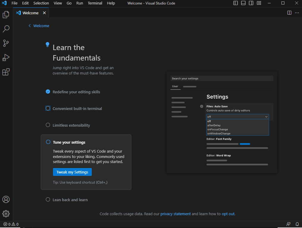This screenshot has height=228, width=302.
Task: Expand Convenient built-in terminal step
Action: [x=77, y=108]
